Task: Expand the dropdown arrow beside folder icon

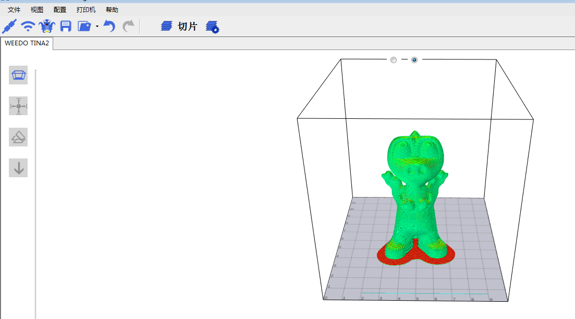Action: [x=97, y=27]
